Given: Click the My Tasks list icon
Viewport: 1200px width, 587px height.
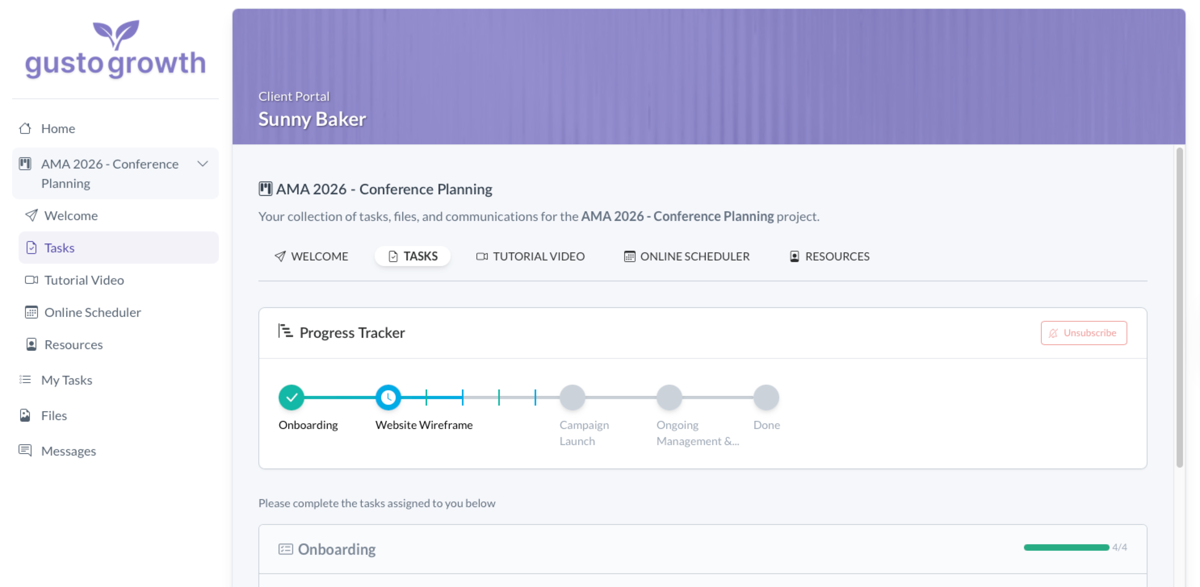Looking at the screenshot, I should 25,380.
